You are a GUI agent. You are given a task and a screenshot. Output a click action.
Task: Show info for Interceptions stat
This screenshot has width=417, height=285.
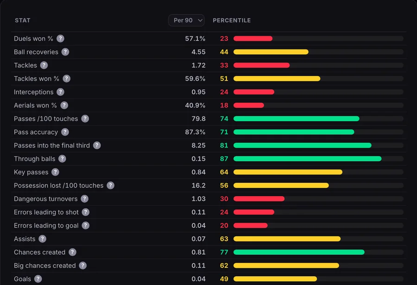click(60, 92)
